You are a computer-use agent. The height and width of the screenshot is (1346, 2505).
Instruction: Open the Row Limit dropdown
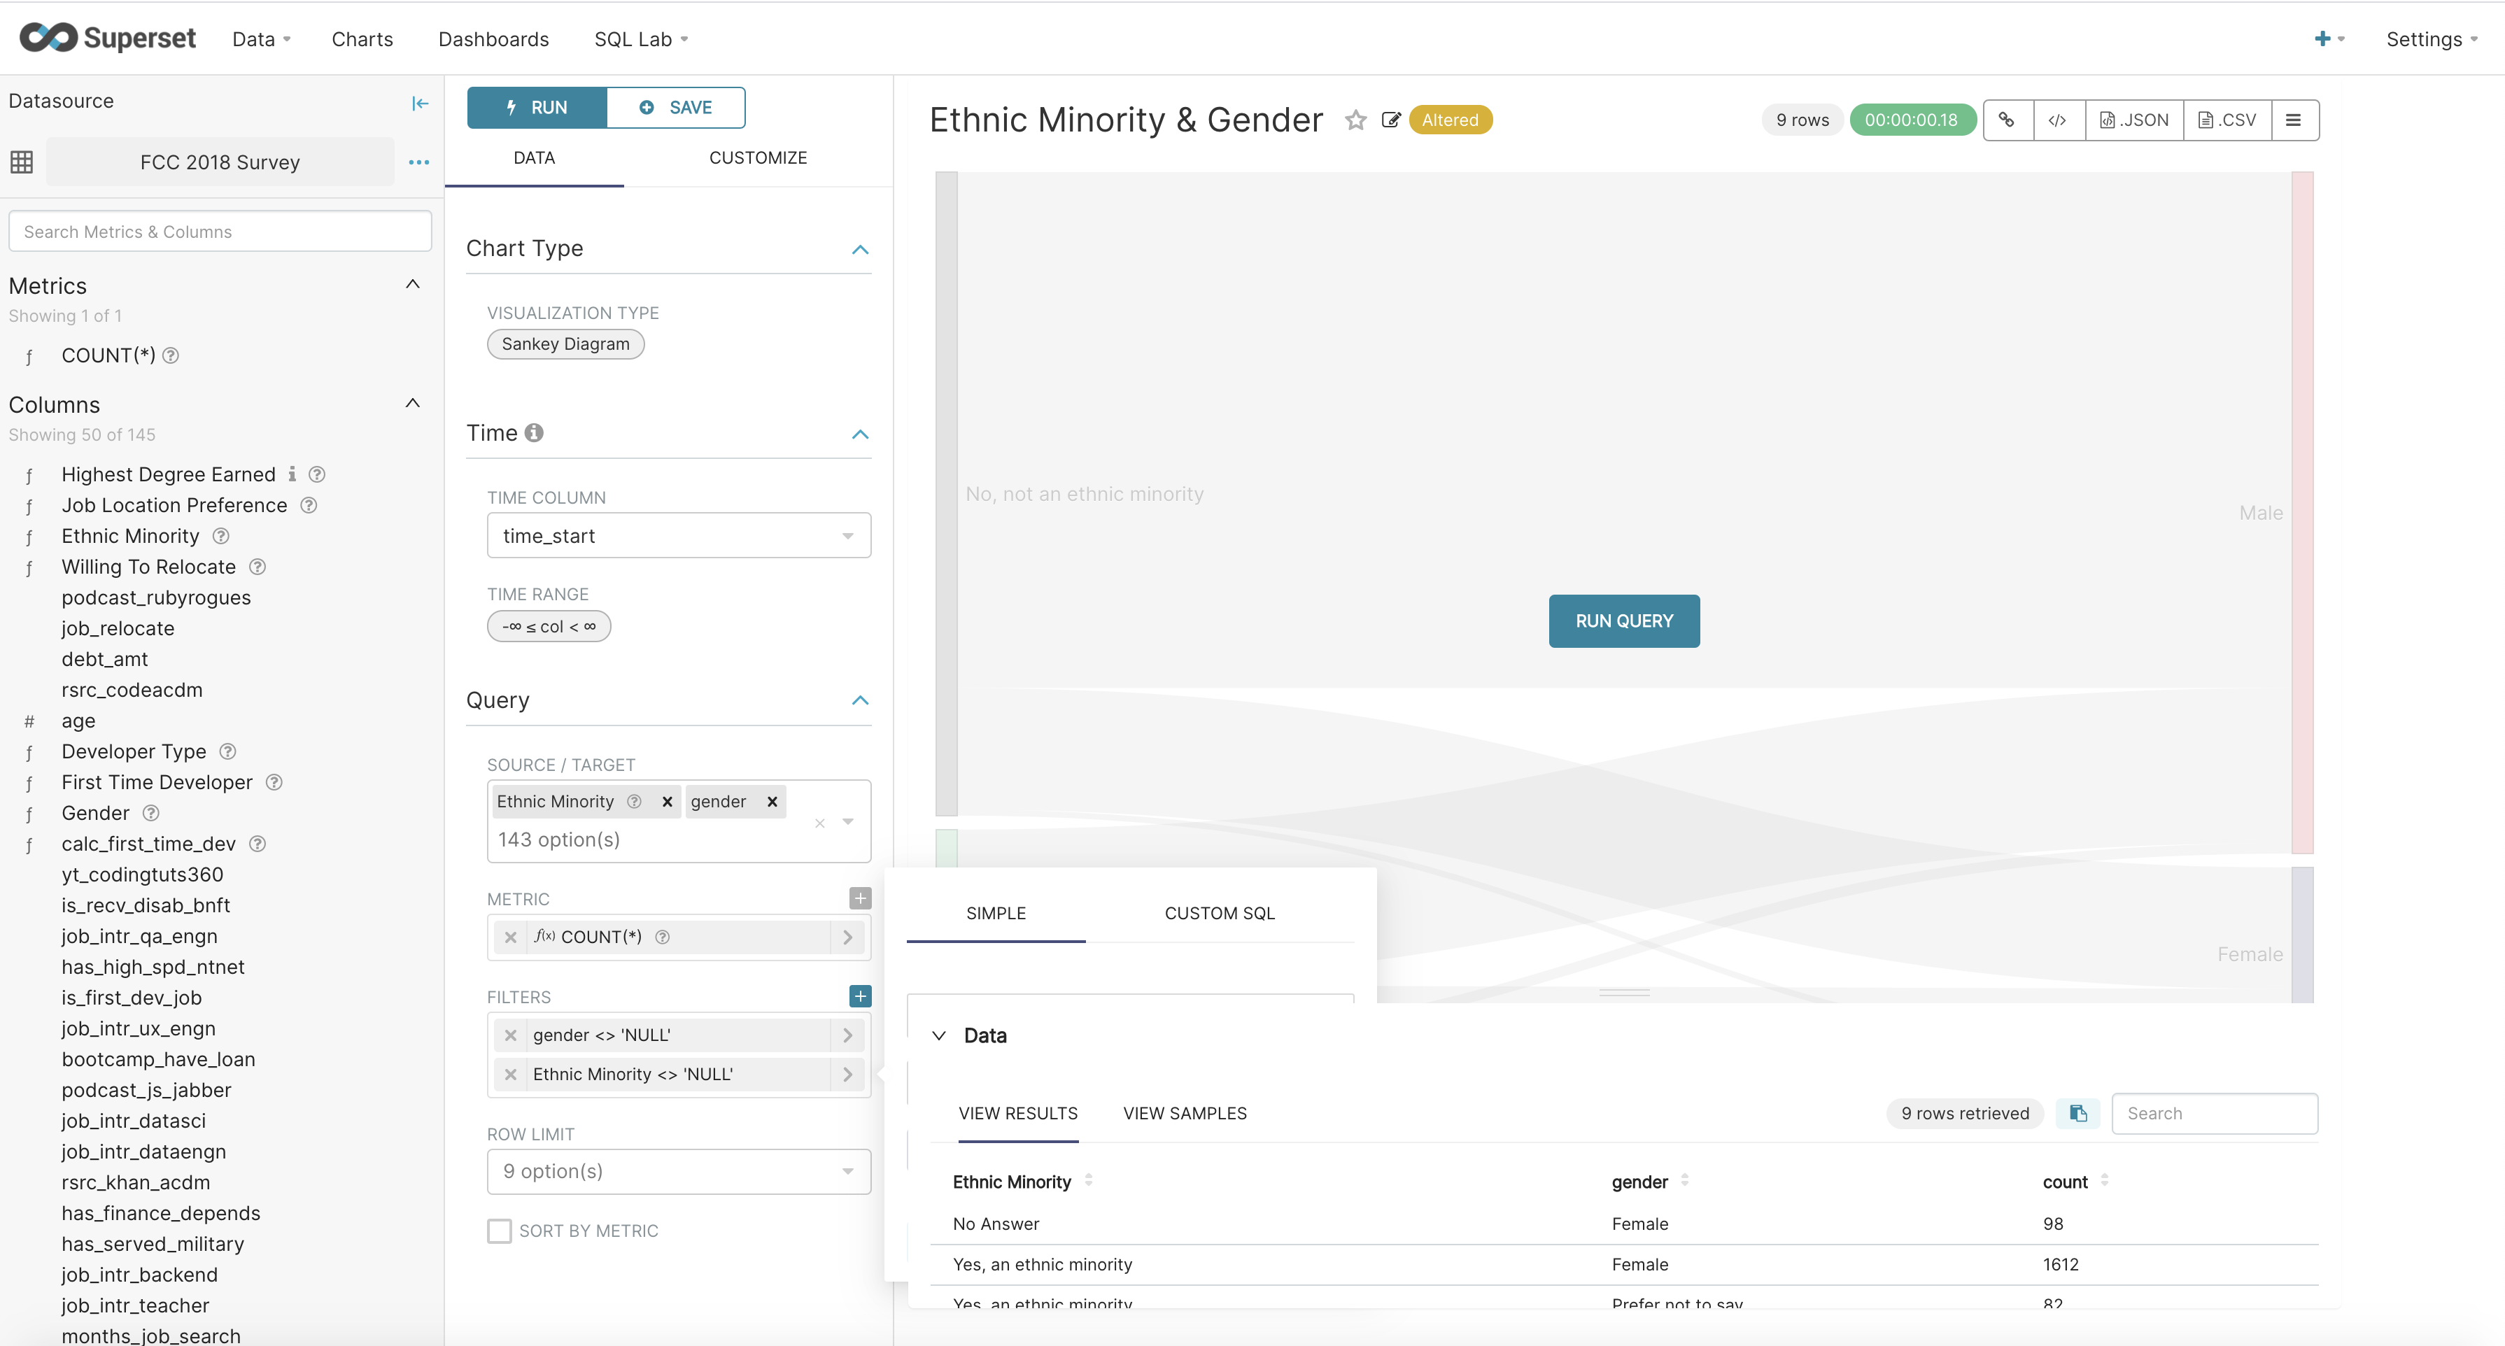(x=678, y=1171)
